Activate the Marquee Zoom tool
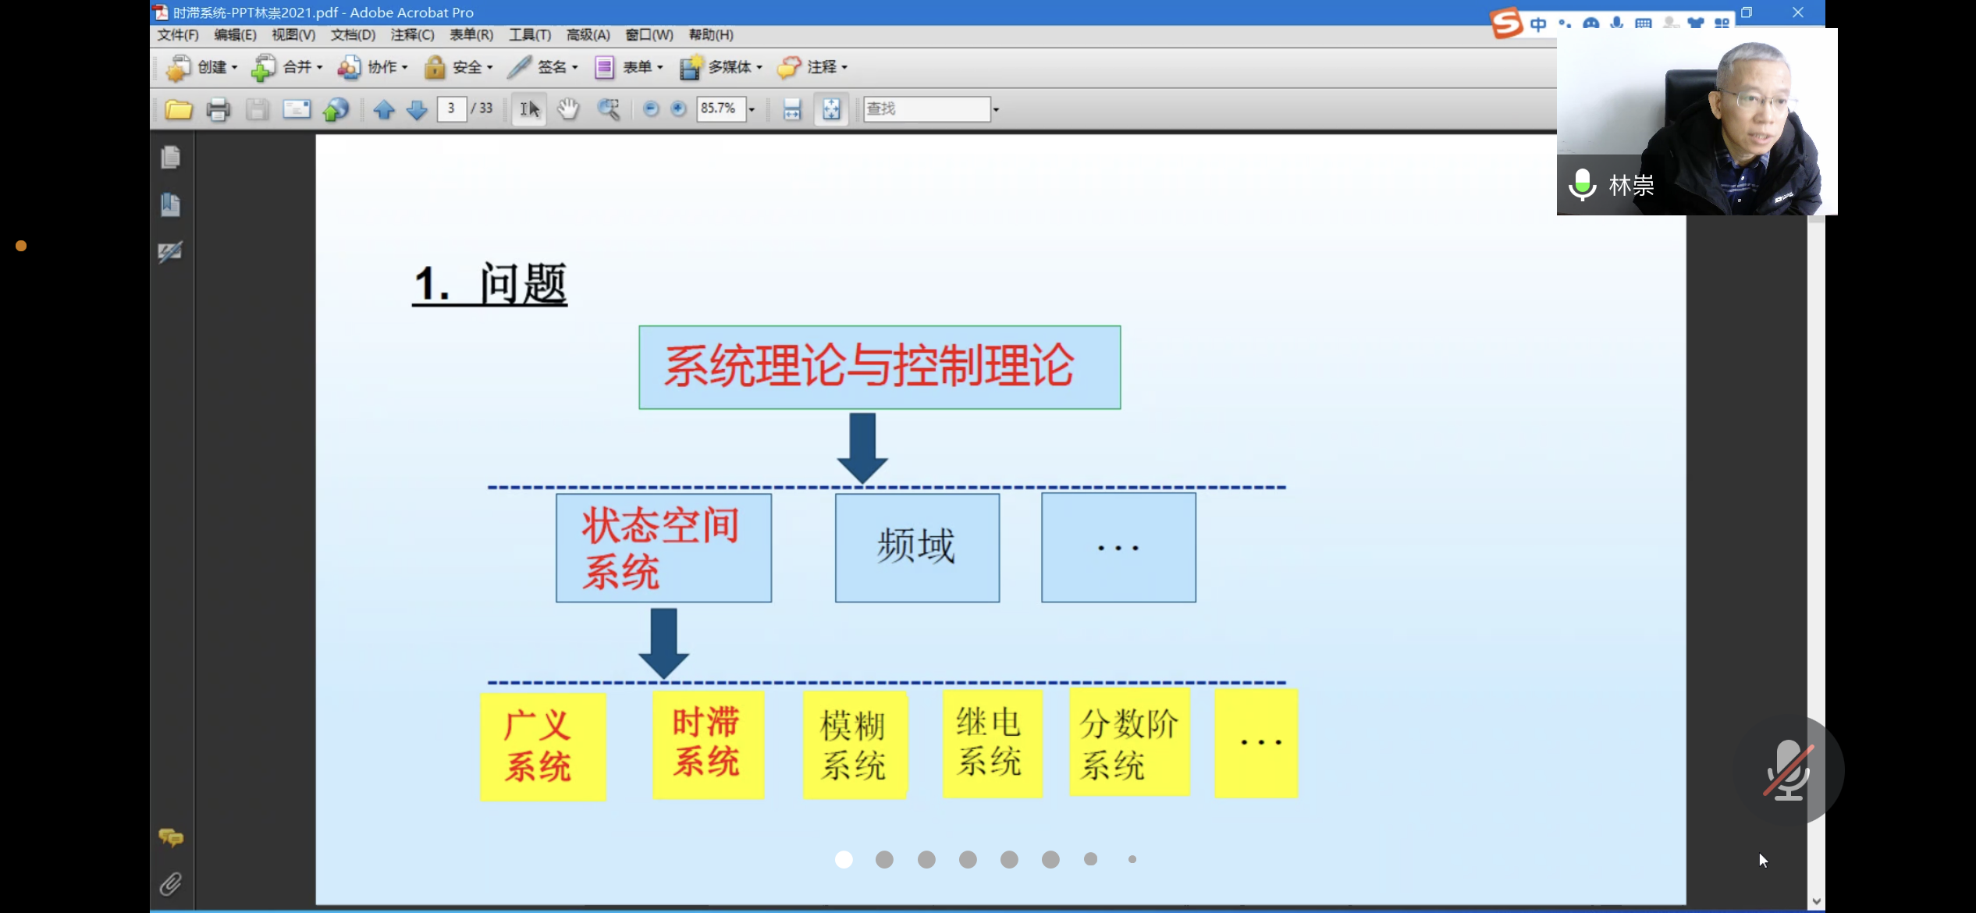1976x913 pixels. (x=609, y=109)
